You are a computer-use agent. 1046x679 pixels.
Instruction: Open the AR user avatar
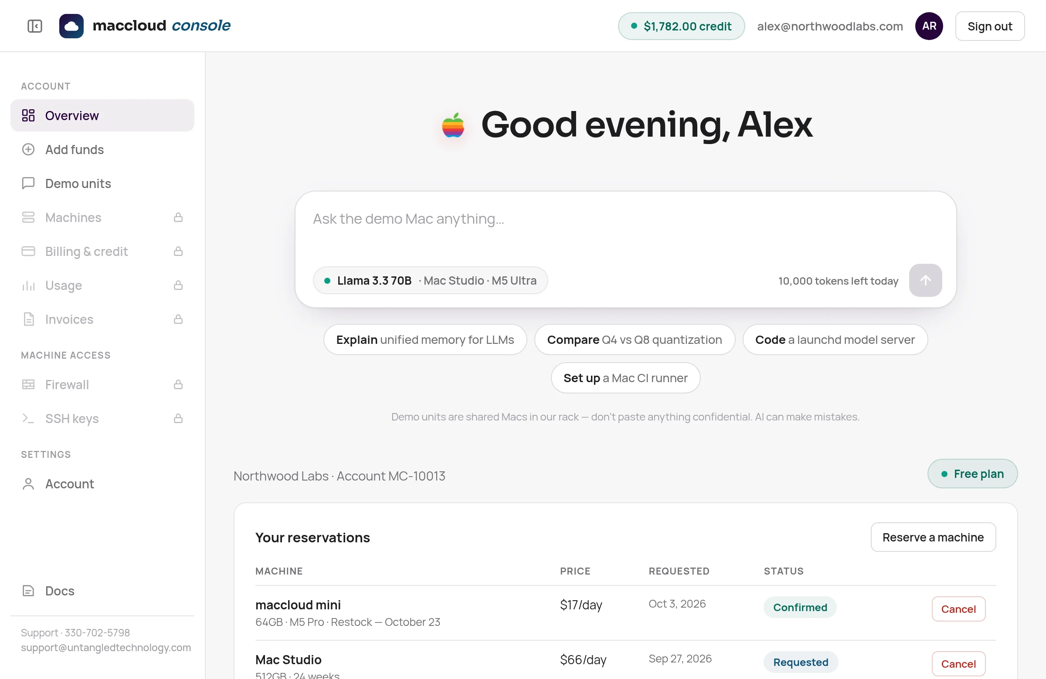pos(929,26)
